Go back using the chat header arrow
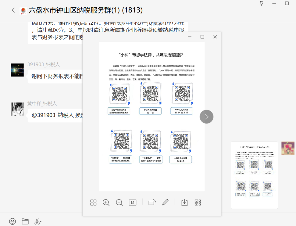This screenshot has width=296, height=226. 13,10
